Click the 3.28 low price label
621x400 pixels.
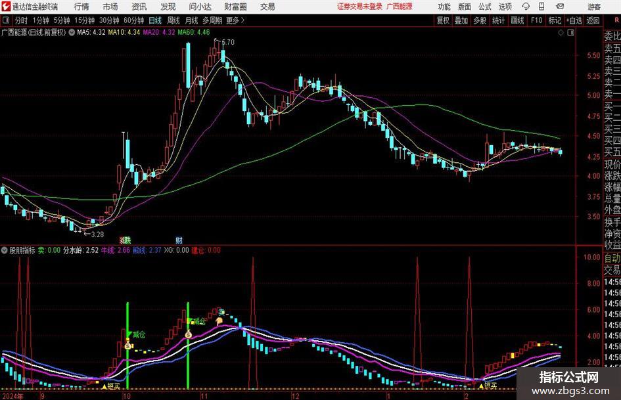[97, 234]
